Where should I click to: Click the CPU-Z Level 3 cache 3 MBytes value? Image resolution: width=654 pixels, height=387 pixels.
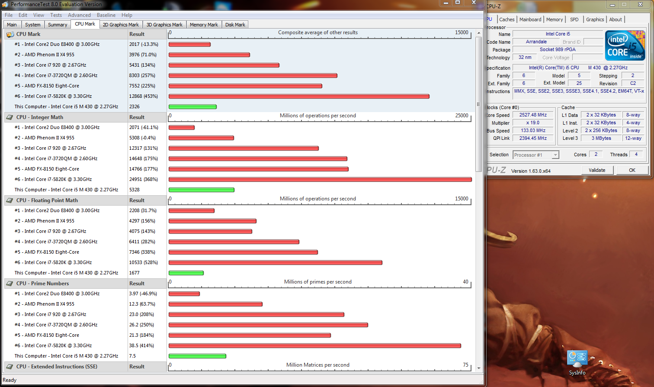click(602, 139)
